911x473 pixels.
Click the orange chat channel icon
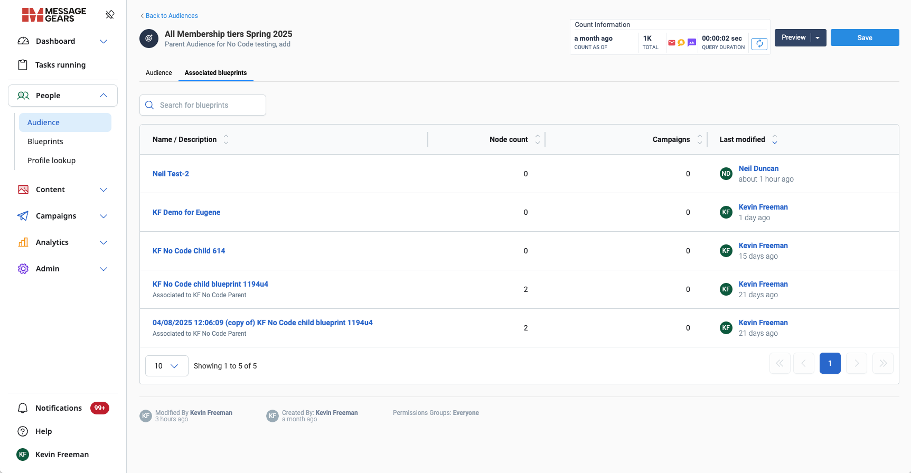(681, 43)
